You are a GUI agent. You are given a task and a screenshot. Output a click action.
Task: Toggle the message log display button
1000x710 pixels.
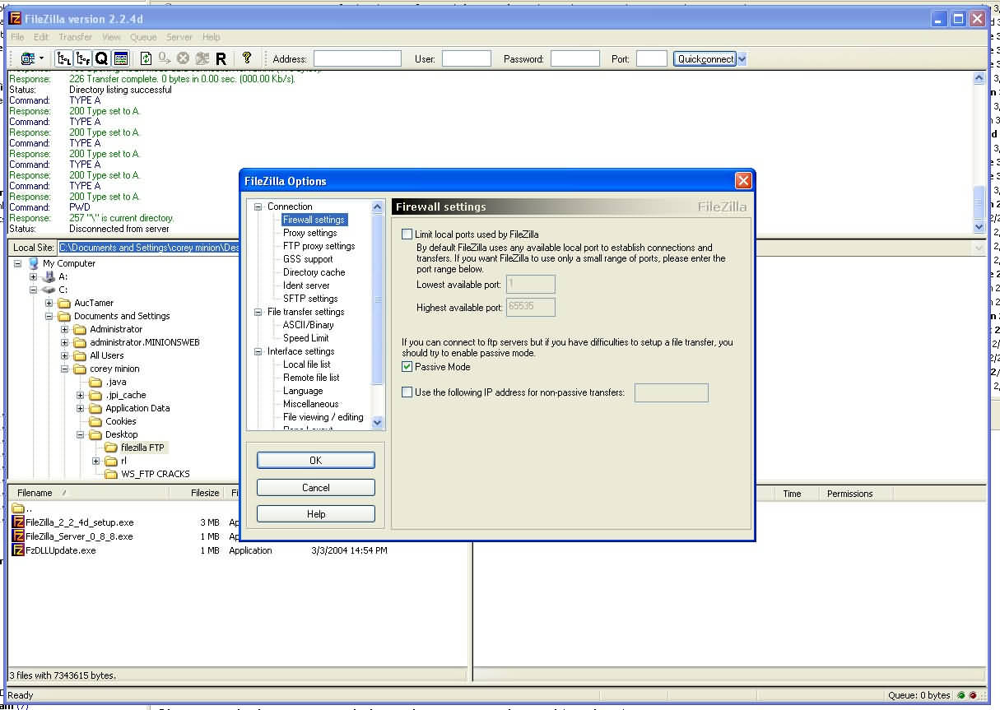tap(120, 58)
